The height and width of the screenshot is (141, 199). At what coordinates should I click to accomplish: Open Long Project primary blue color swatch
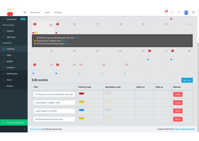click(x=82, y=110)
